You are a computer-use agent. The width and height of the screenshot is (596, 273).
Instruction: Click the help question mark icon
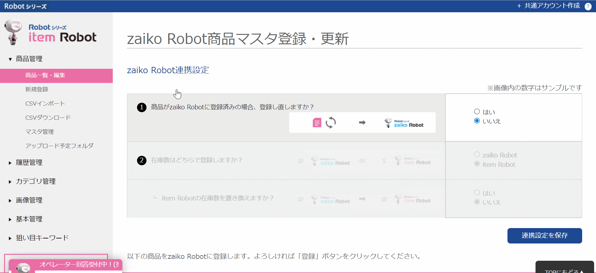coord(588,6)
